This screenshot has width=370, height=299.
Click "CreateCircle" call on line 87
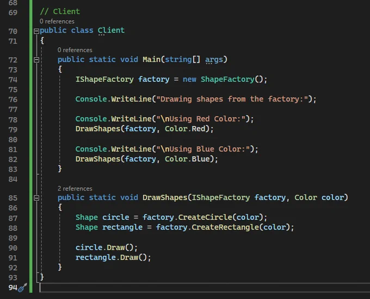tap(205, 217)
